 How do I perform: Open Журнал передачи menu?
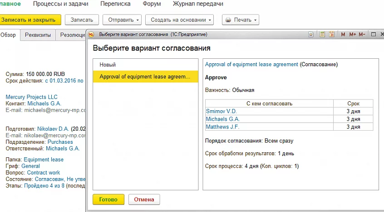[x=198, y=4]
